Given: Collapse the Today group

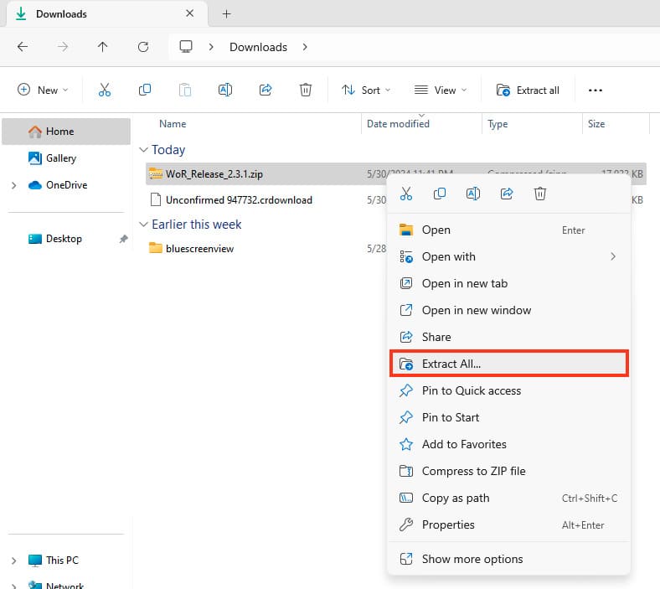Looking at the screenshot, I should (x=142, y=150).
